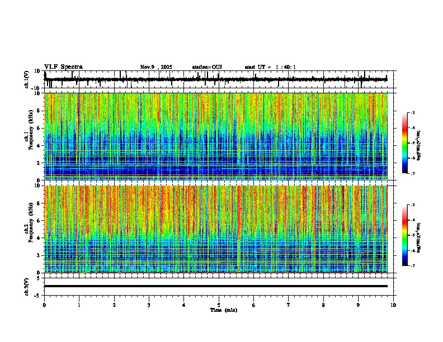Click the "3" minute tick on time axis
The width and height of the screenshot is (443, 342).
coord(149,305)
